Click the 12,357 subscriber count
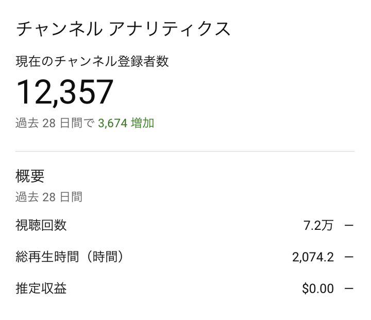The height and width of the screenshot is (320, 371). (x=65, y=92)
